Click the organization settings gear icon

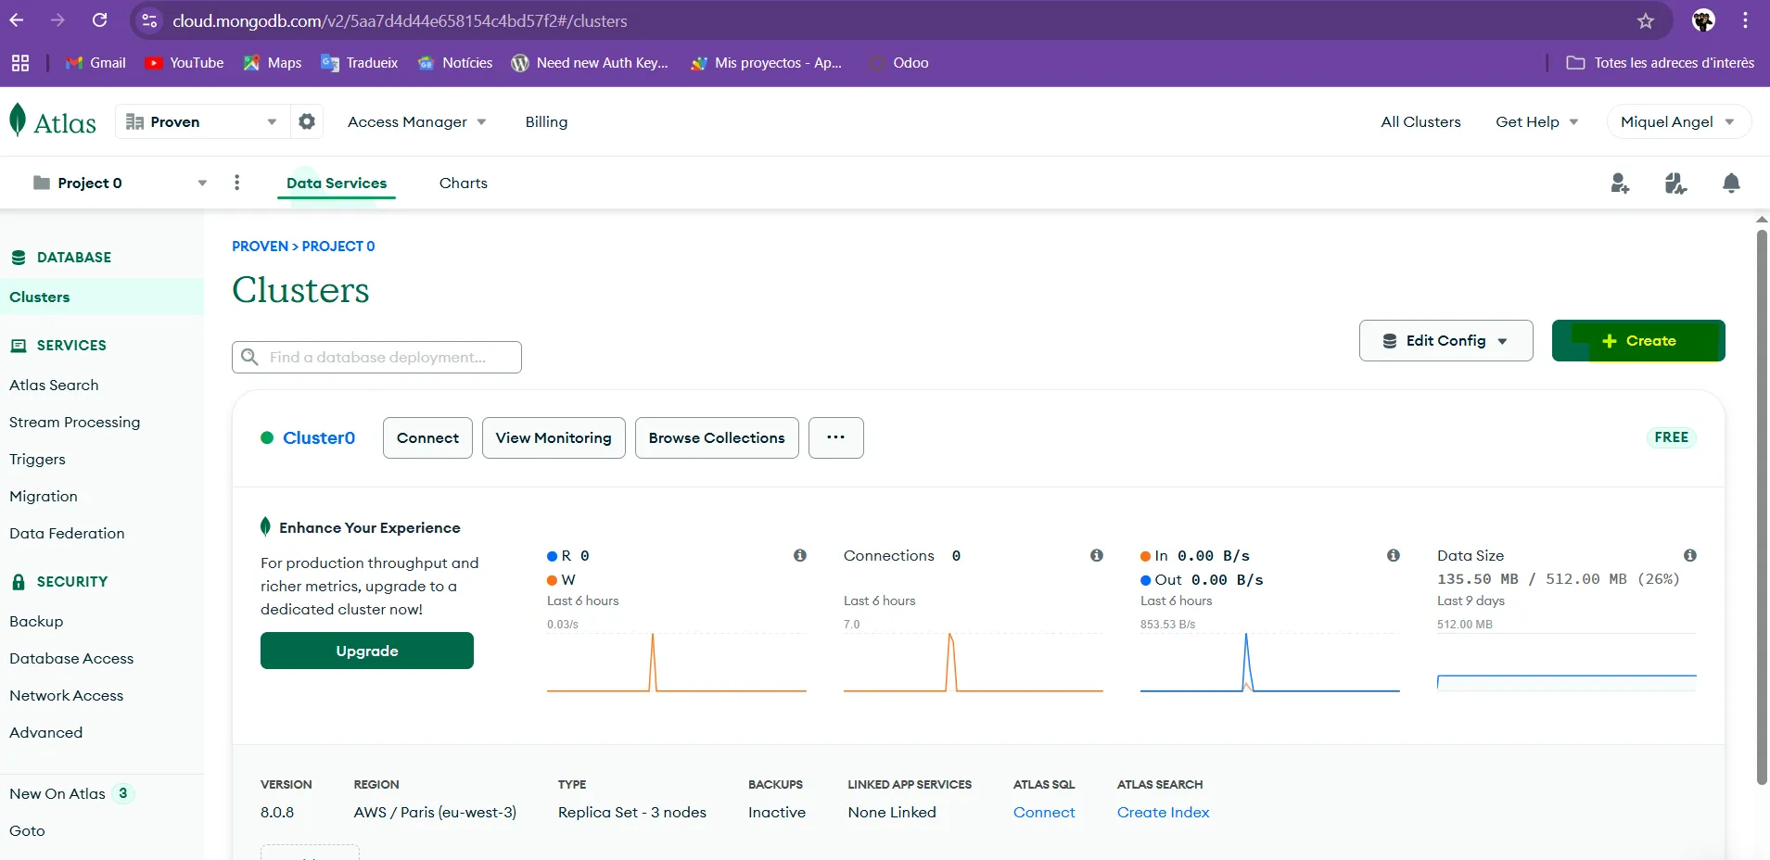tap(307, 121)
